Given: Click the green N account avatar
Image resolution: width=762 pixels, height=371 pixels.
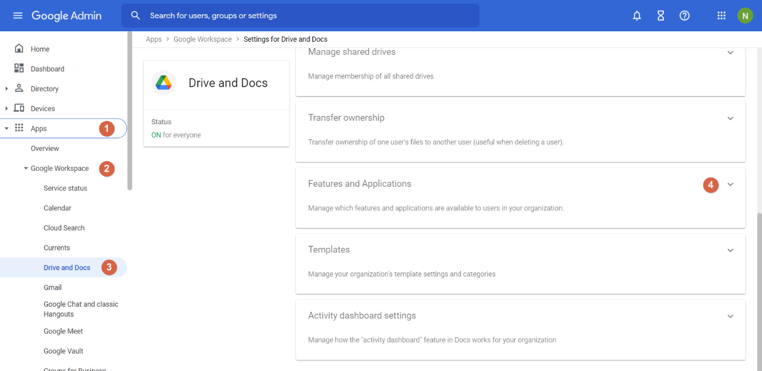Looking at the screenshot, I should click(745, 16).
